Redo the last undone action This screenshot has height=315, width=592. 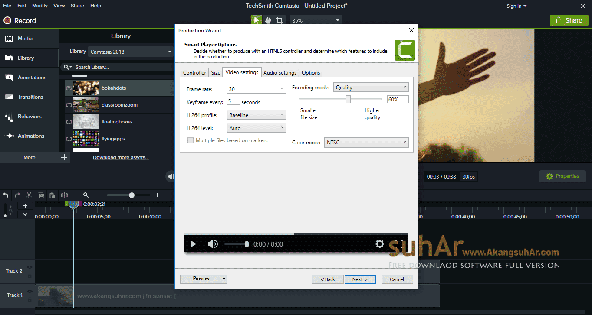17,195
